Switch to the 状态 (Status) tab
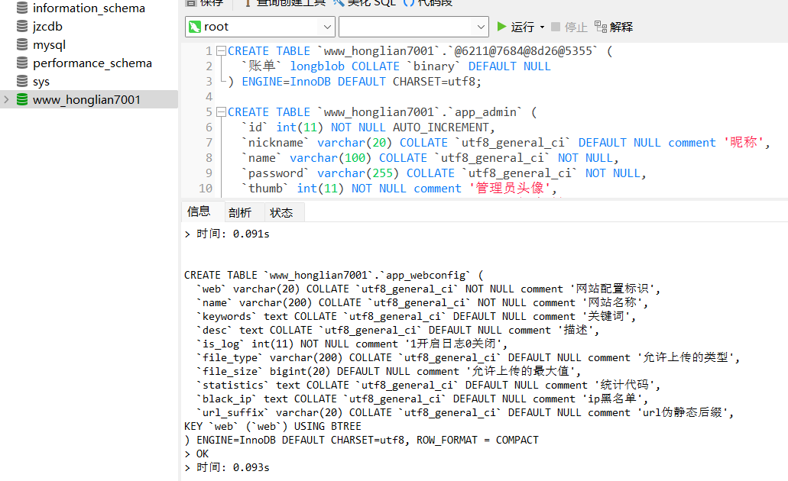Viewport: 788px width, 481px height. [x=283, y=211]
